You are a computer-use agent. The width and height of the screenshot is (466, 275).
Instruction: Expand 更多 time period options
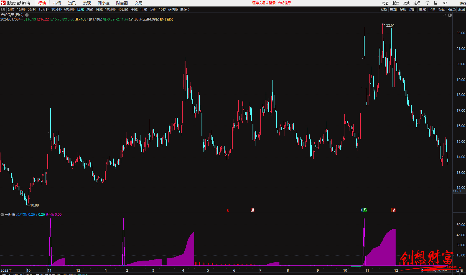pyautogui.click(x=185, y=9)
